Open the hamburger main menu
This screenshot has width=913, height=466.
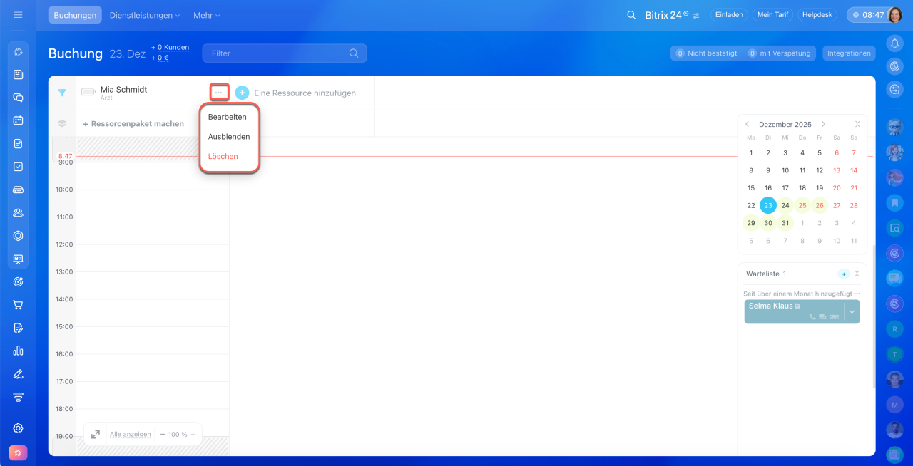[18, 15]
